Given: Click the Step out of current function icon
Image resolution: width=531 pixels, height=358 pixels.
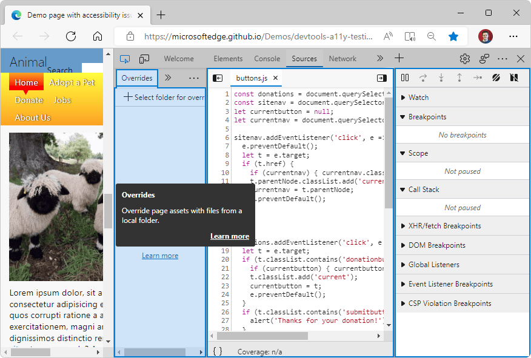Looking at the screenshot, I should [x=459, y=78].
